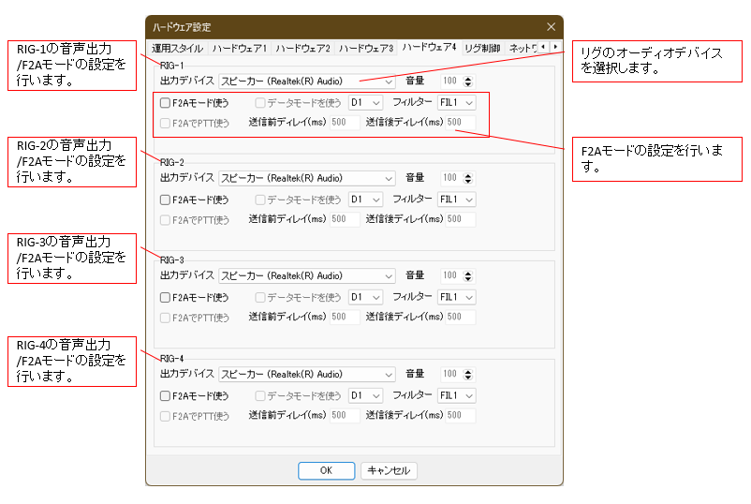This screenshot has height=504, width=751.
Task: Click RIG-2 送信後ディレイ(ms) field
Action: 461,219
